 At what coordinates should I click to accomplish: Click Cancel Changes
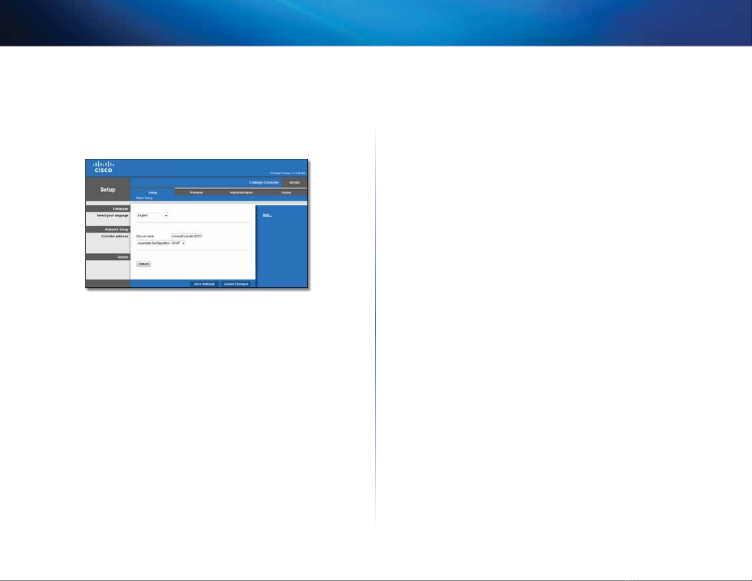(x=236, y=284)
